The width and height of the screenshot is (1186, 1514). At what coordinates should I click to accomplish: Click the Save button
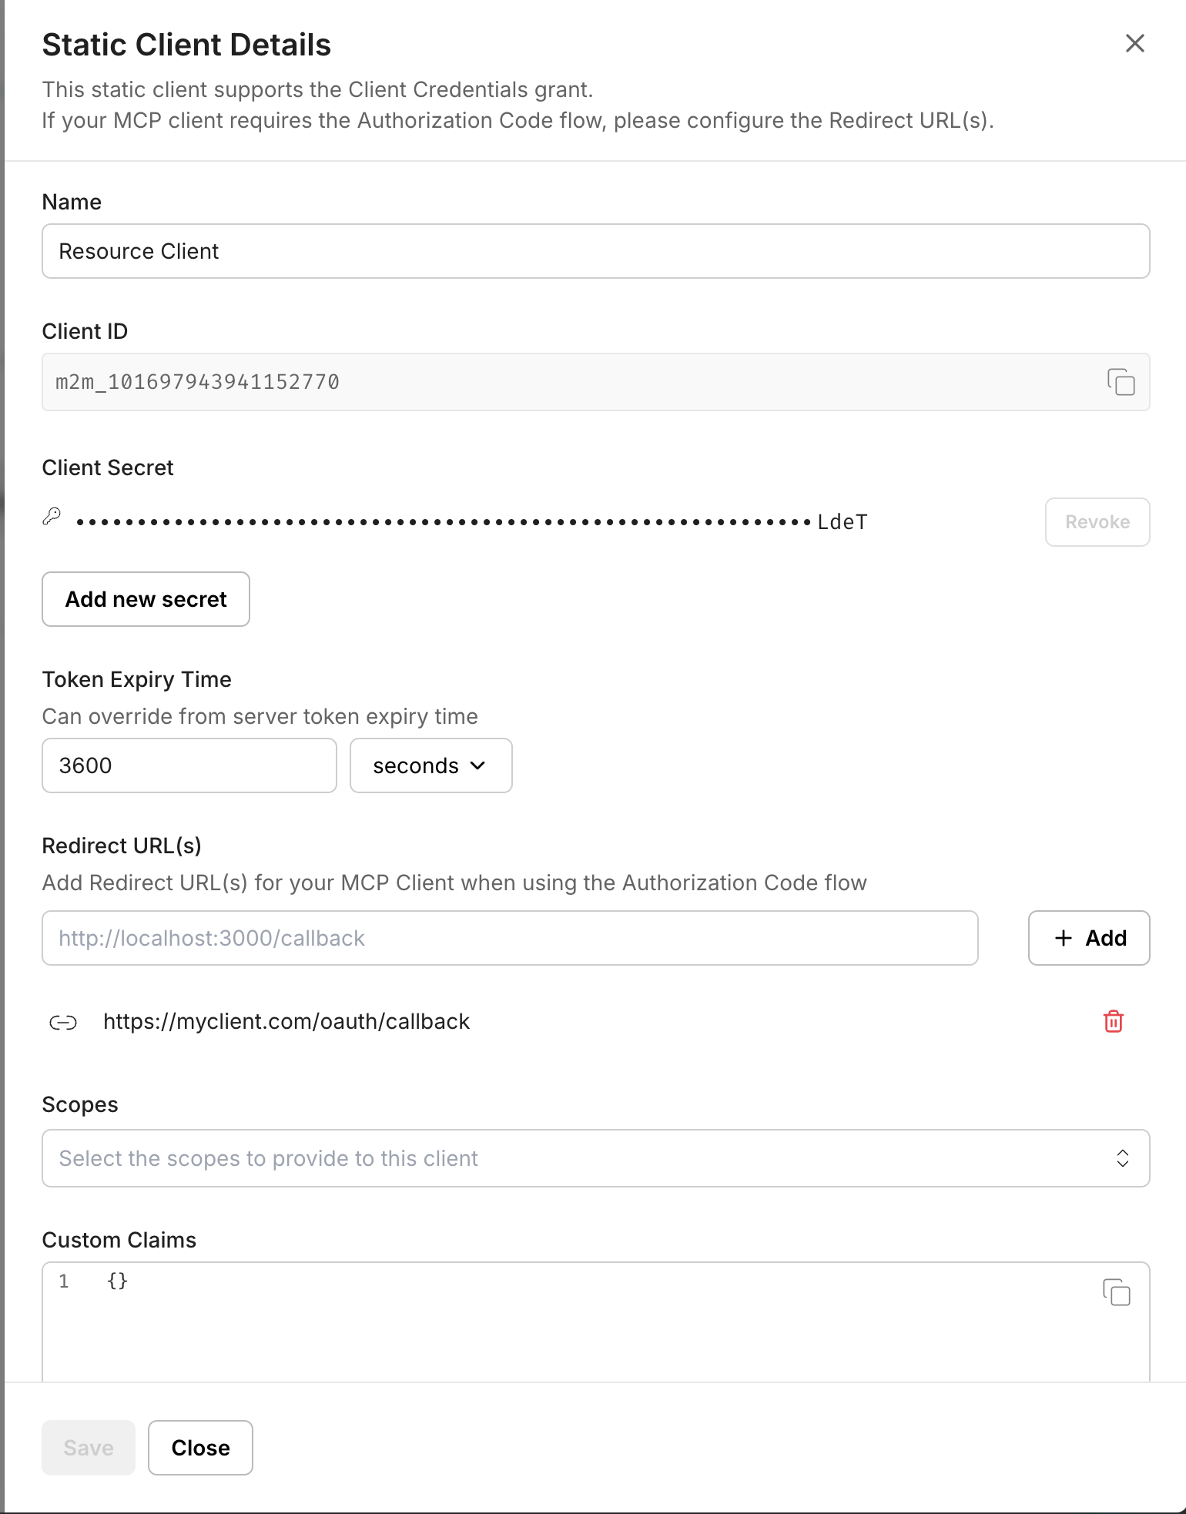pyautogui.click(x=89, y=1448)
